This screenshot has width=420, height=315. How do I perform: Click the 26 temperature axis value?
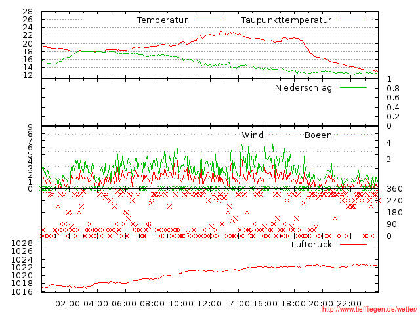point(28,19)
